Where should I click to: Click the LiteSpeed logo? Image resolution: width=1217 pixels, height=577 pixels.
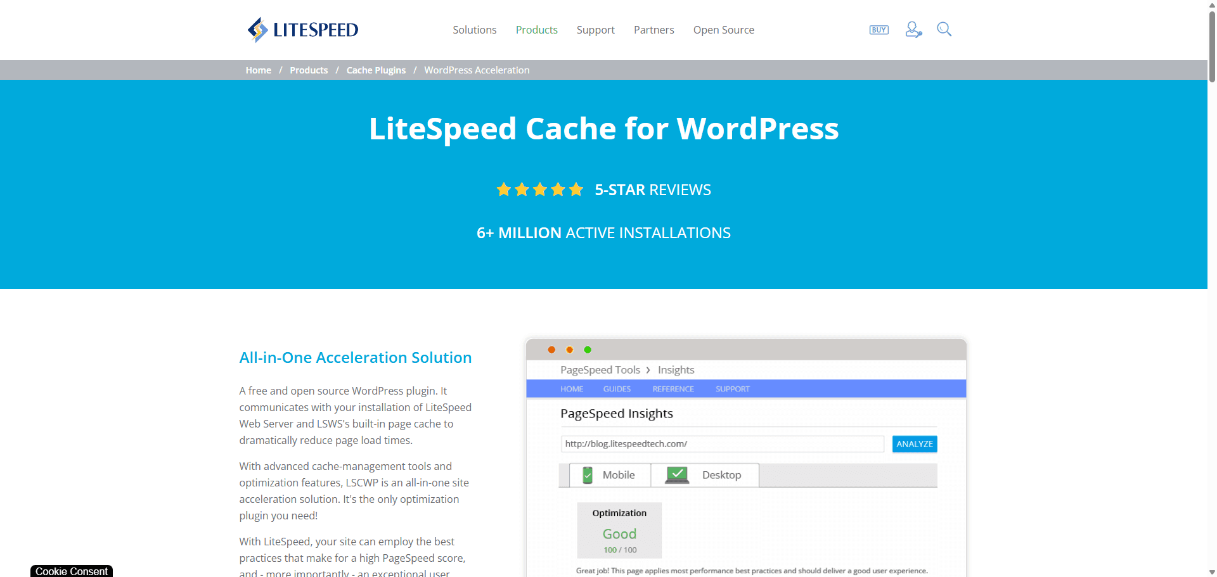tap(302, 29)
